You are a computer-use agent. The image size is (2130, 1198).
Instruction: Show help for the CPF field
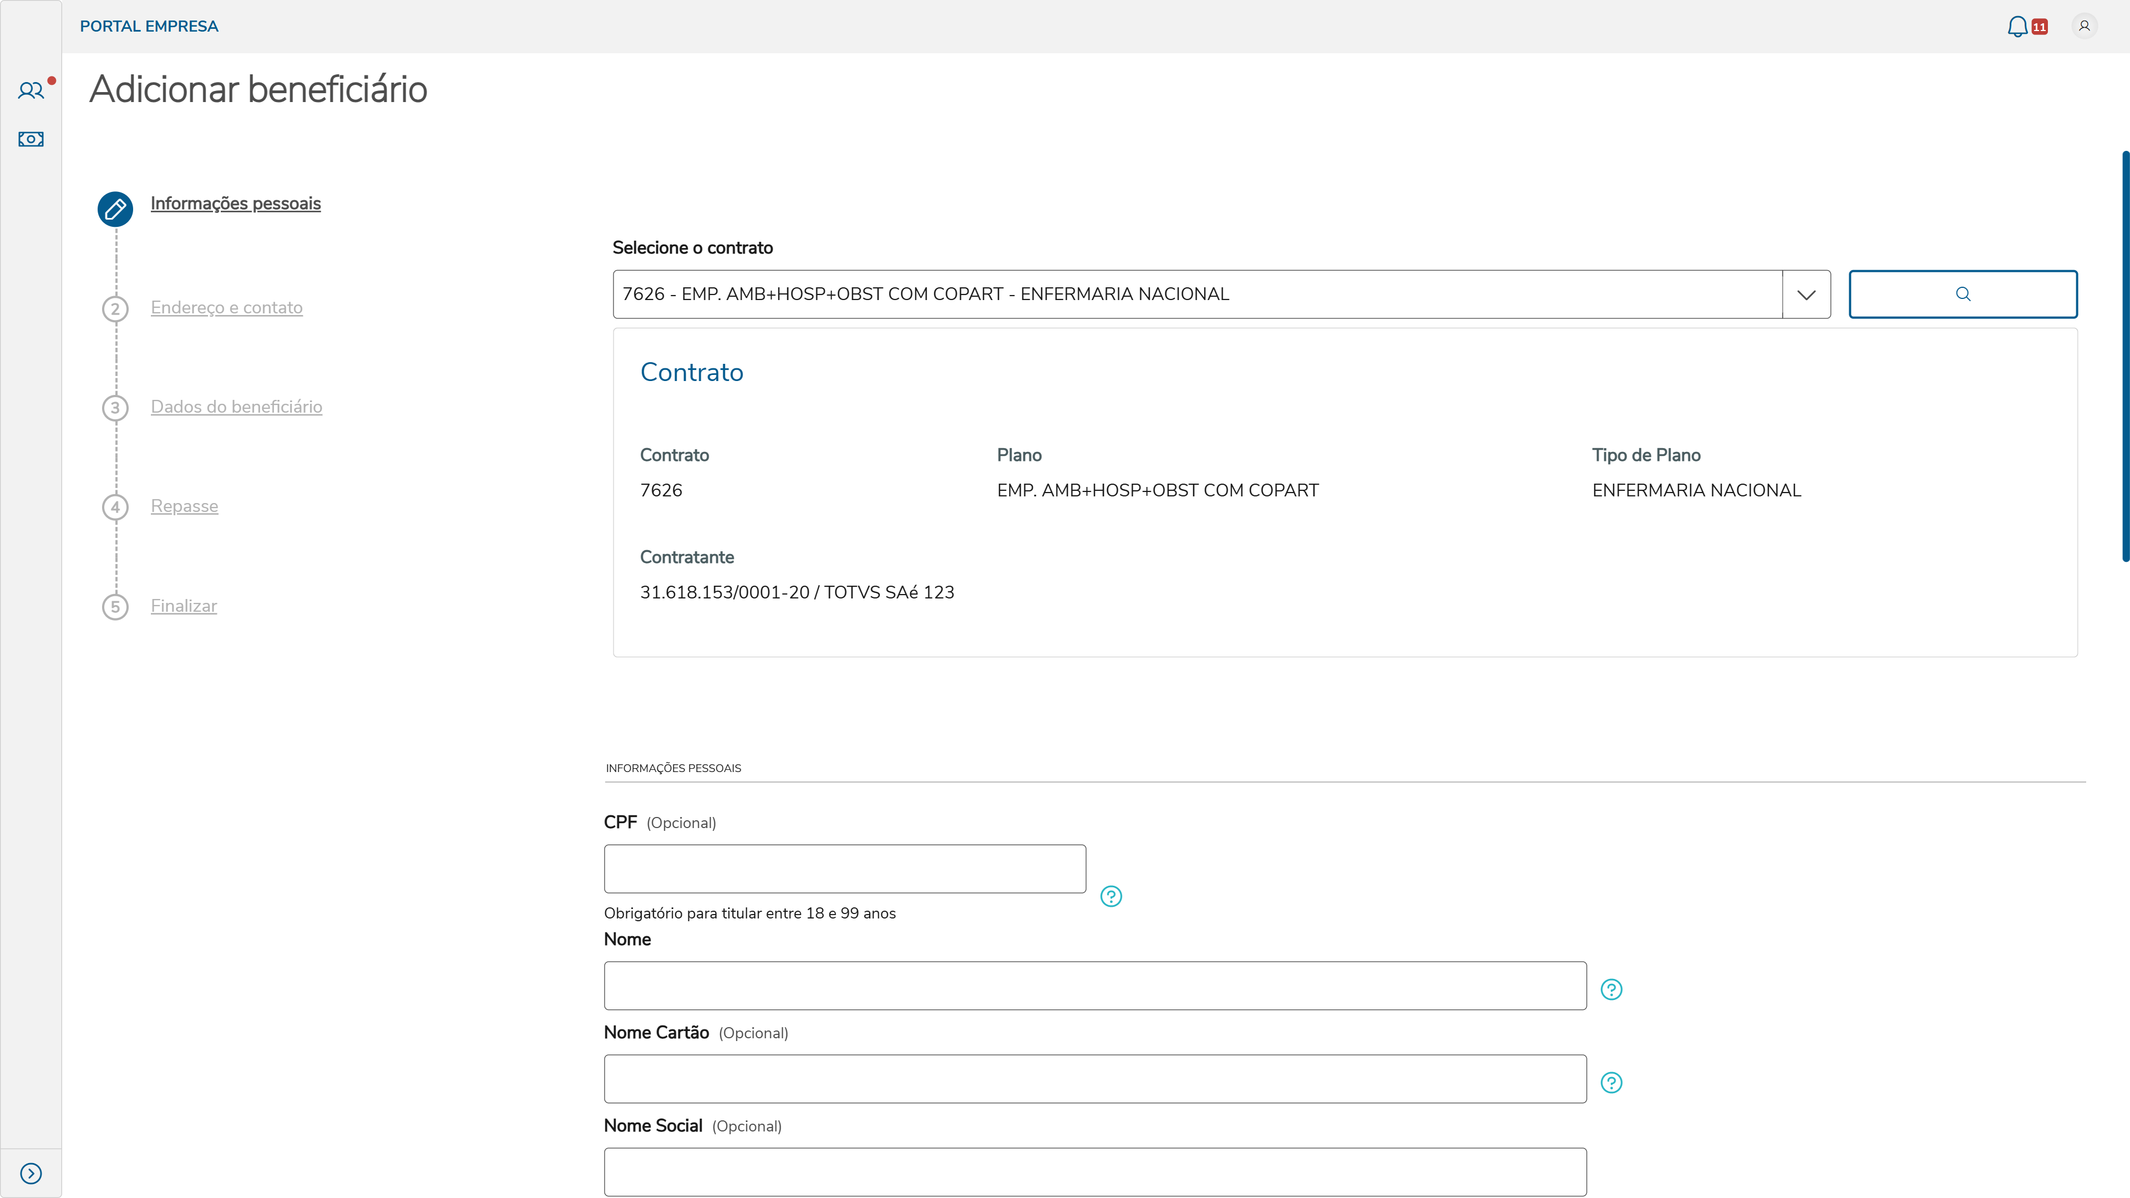1110,896
